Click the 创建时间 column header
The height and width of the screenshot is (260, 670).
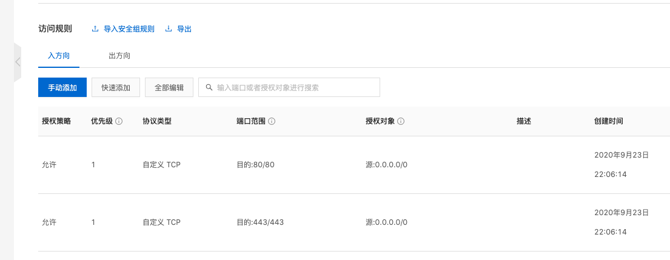click(609, 121)
